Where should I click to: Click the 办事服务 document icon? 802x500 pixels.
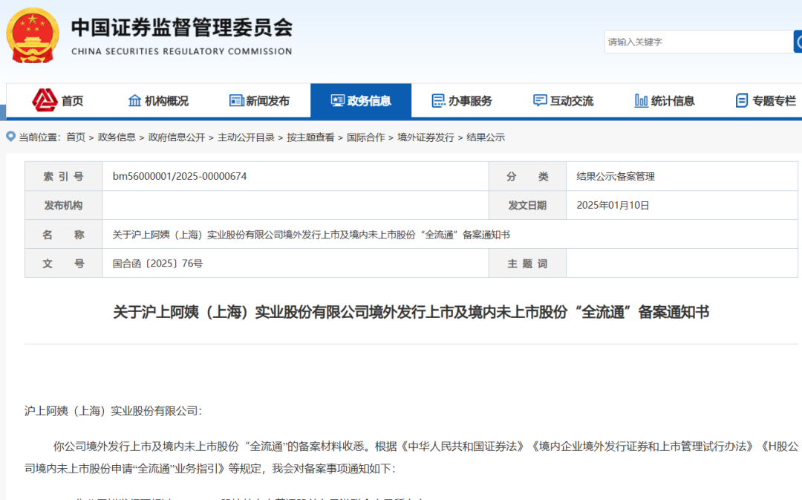coord(438,101)
